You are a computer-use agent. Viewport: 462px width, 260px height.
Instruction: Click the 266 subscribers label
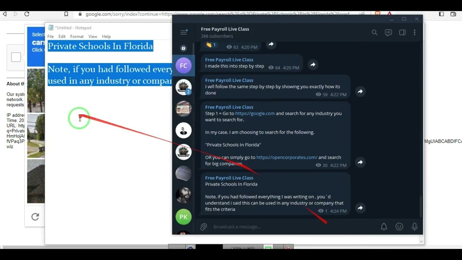pyautogui.click(x=217, y=36)
